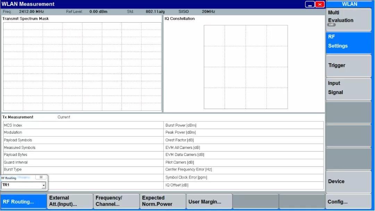Viewport: 375px width, 211px height.
Task: Open the Trigger settings softkey
Action: (348, 65)
